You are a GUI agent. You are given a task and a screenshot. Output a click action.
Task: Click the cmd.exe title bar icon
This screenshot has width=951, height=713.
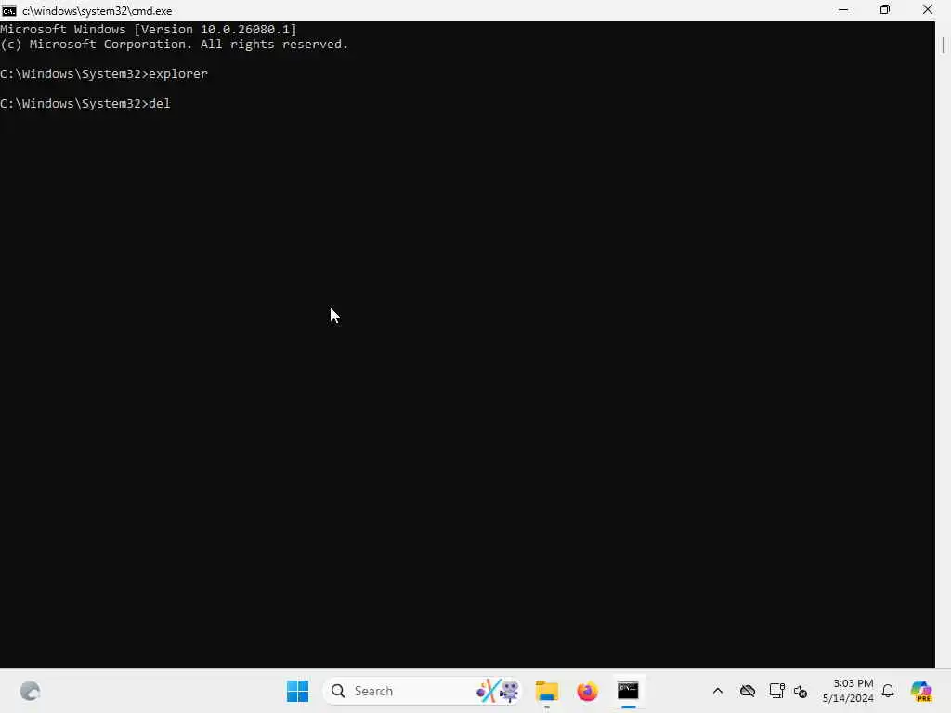8,10
